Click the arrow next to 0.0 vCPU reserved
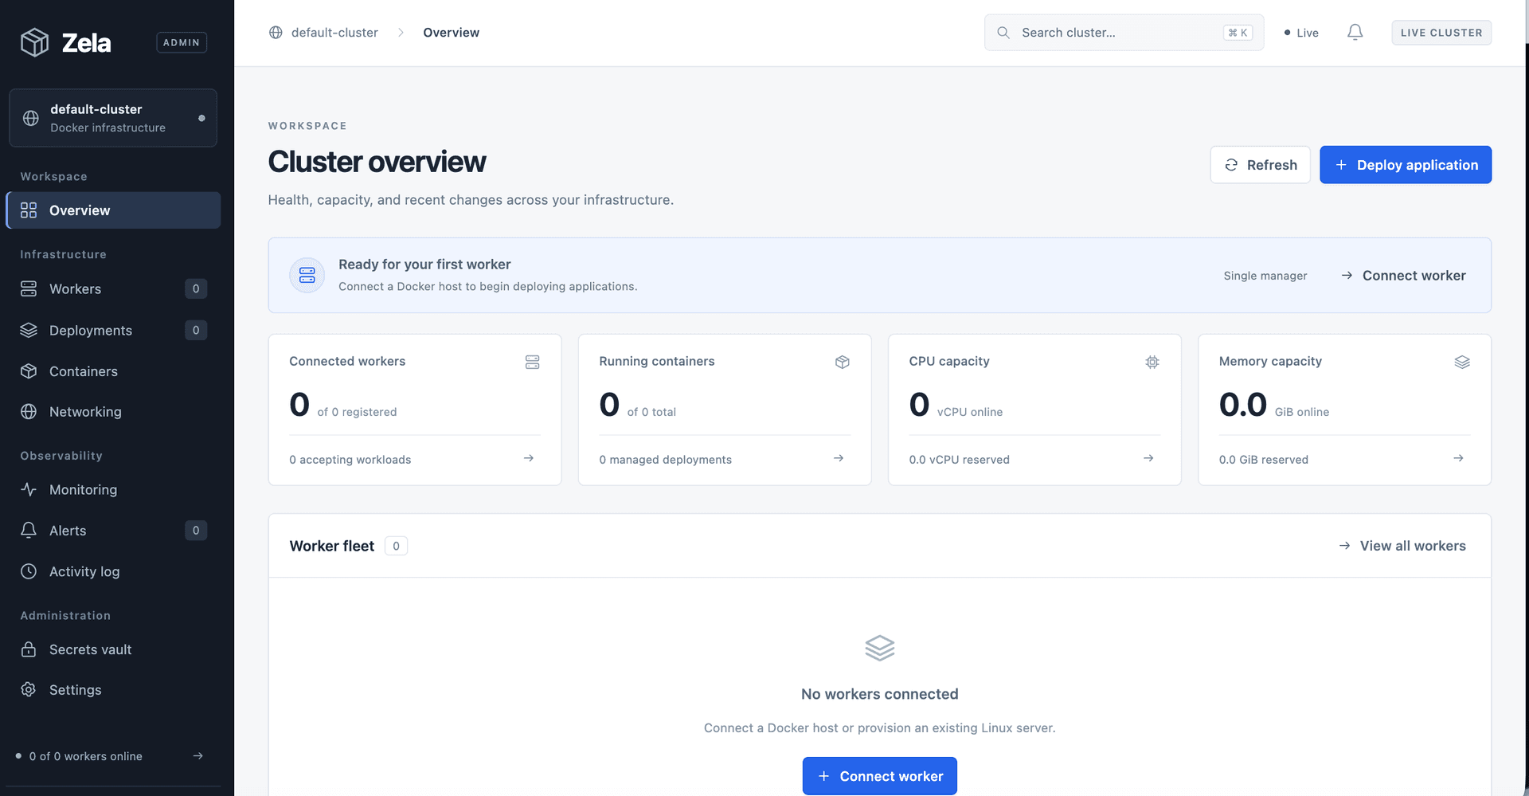Screen dimensions: 1529x796 click(x=1148, y=458)
